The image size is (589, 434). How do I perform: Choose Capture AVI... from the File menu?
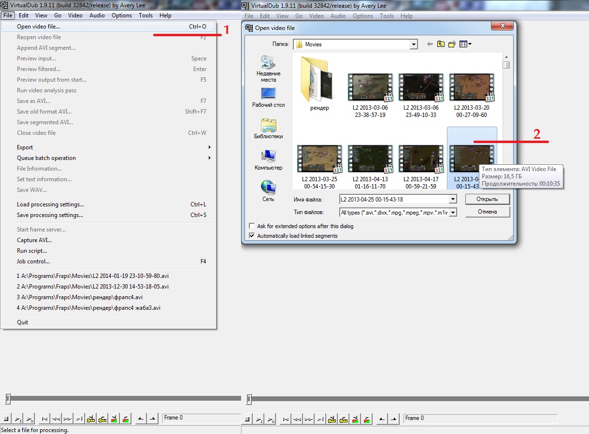tap(108, 240)
